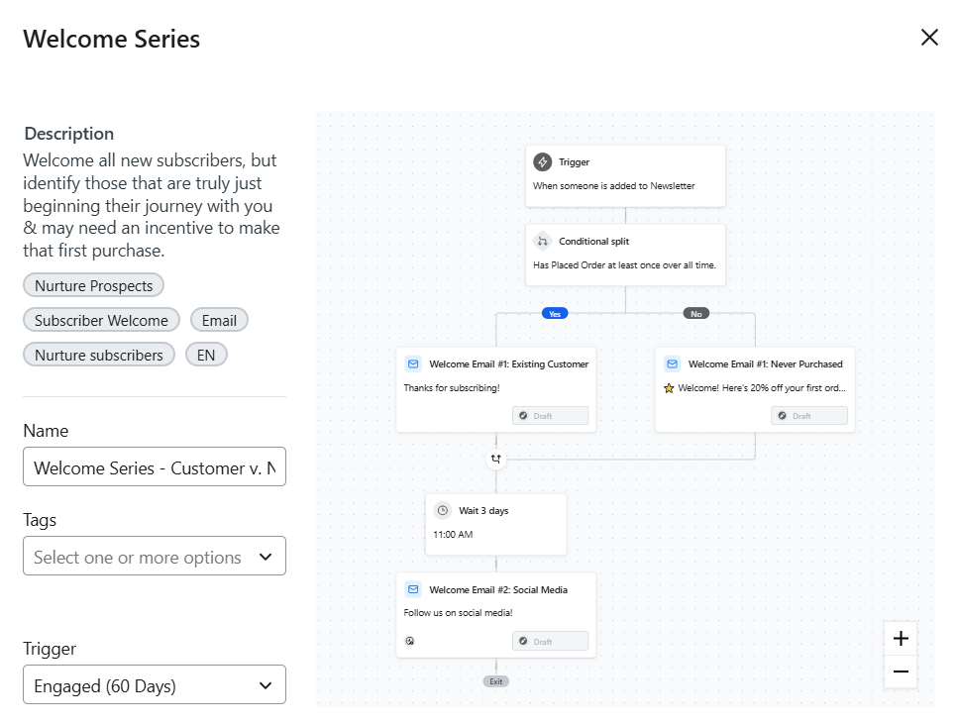Screen dimensions: 958x724
Task: Open the Tags selection dropdown
Action: coord(154,556)
